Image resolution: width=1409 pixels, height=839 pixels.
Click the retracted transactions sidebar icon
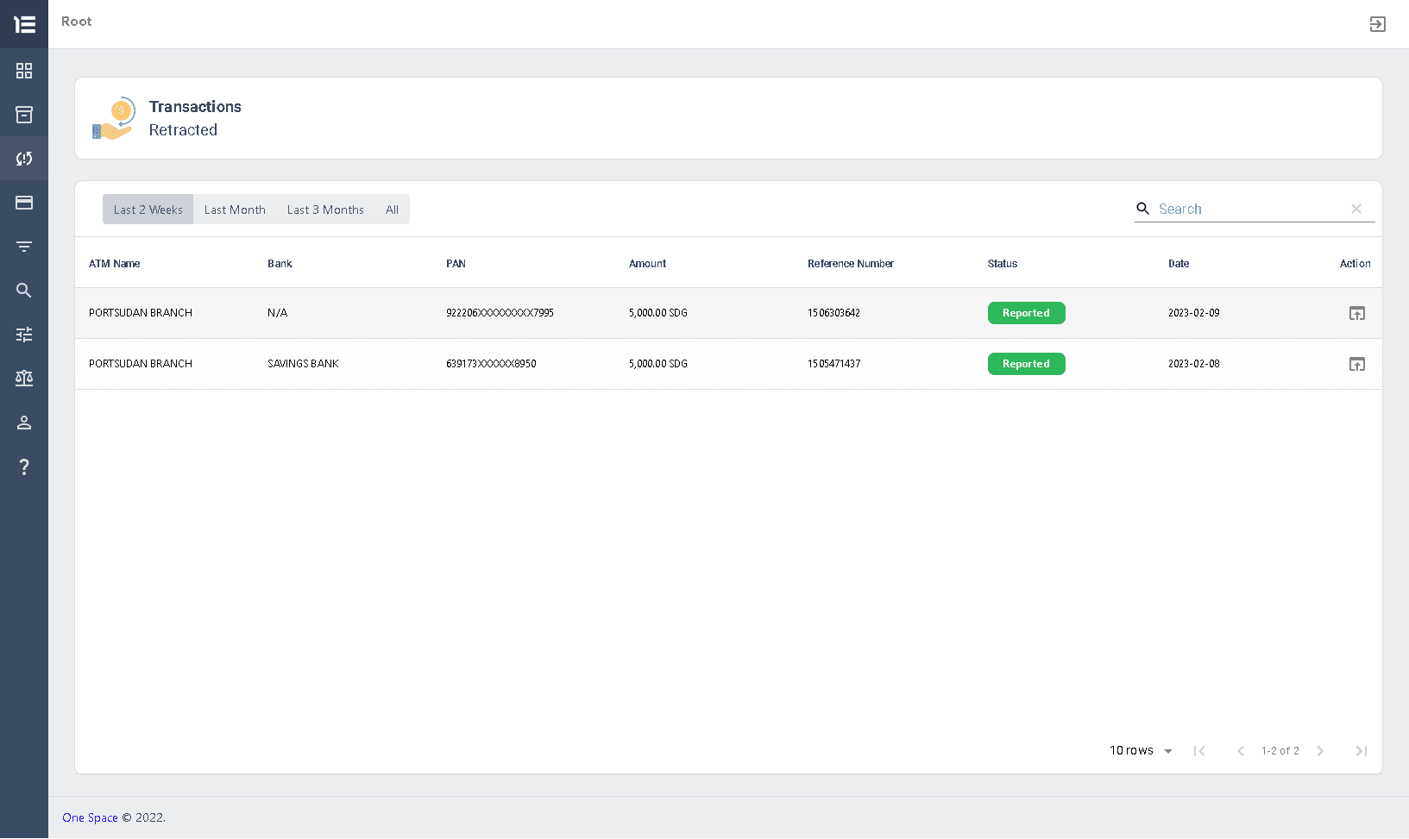click(24, 158)
